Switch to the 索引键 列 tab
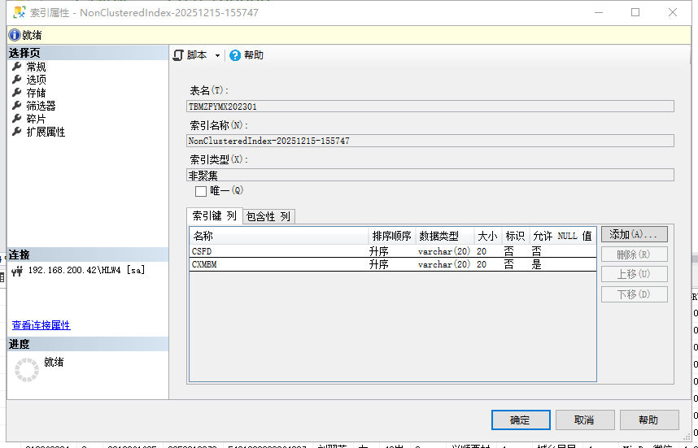 click(215, 215)
